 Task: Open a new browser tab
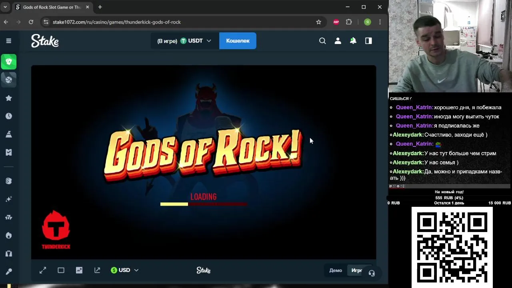coord(100,7)
